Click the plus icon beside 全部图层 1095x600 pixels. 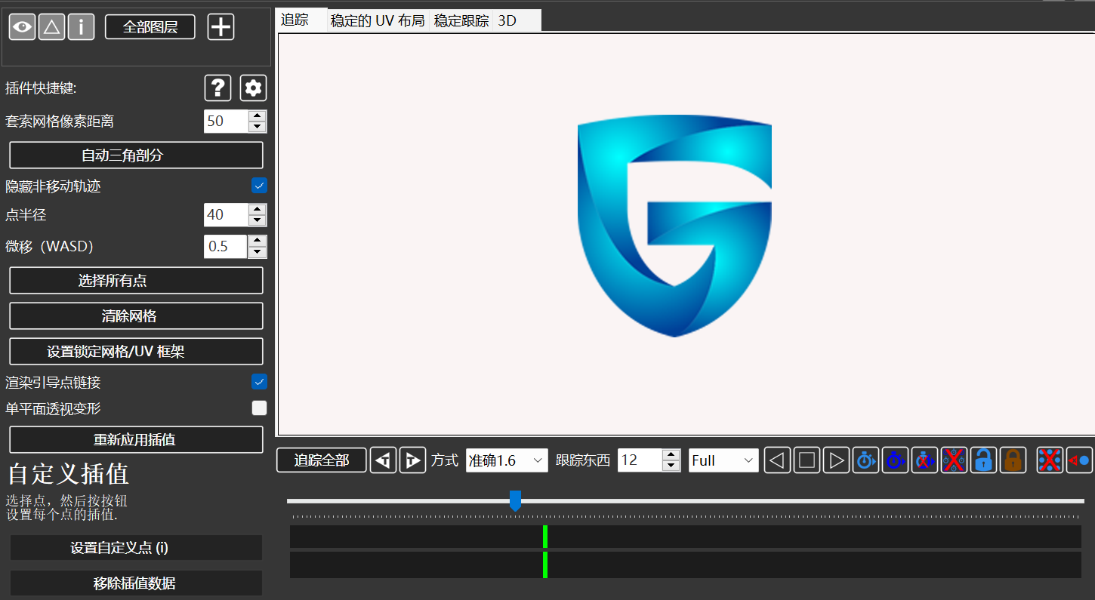point(221,27)
